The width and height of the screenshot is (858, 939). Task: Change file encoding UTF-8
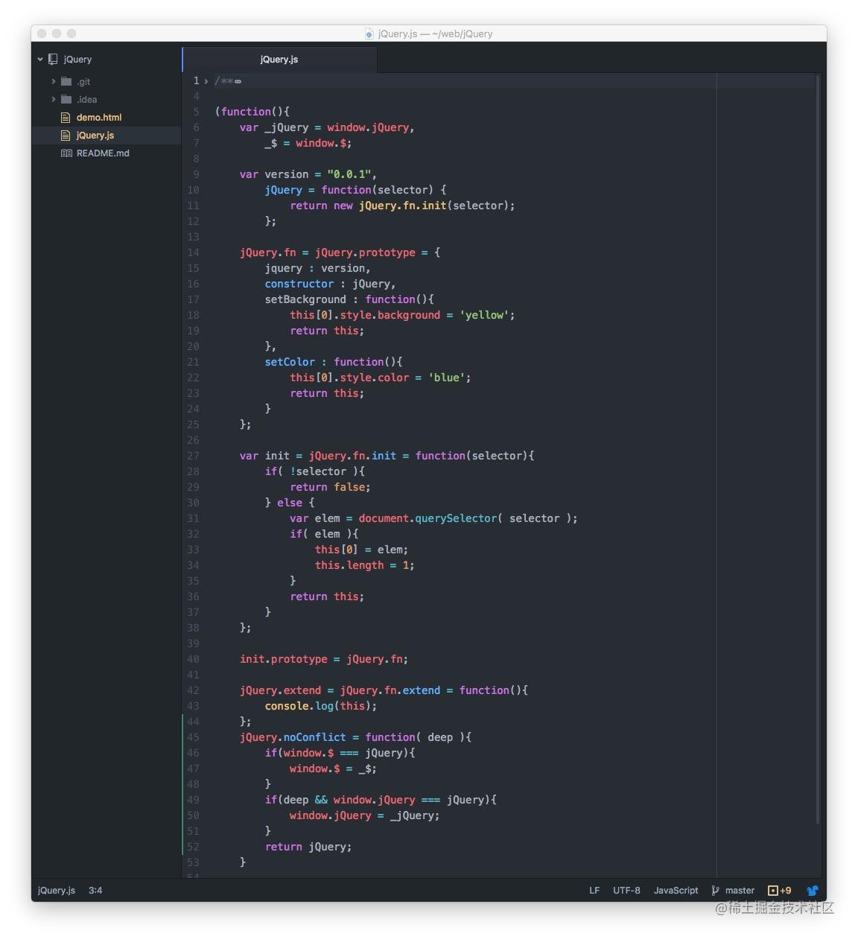pos(626,890)
